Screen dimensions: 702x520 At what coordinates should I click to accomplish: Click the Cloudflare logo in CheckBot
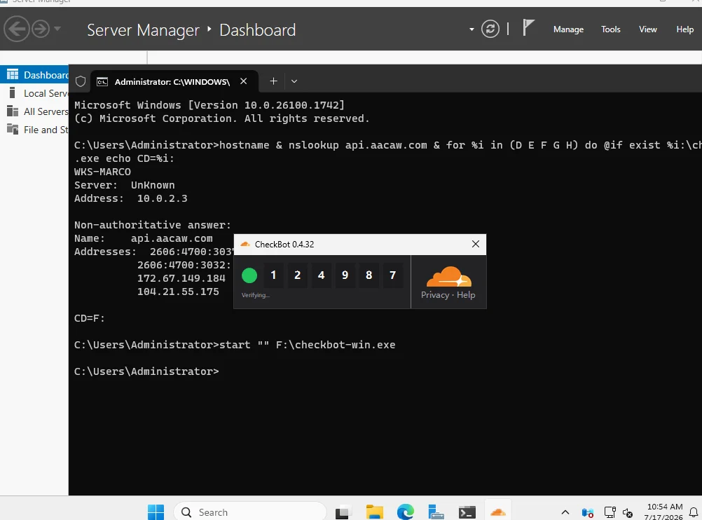(448, 276)
